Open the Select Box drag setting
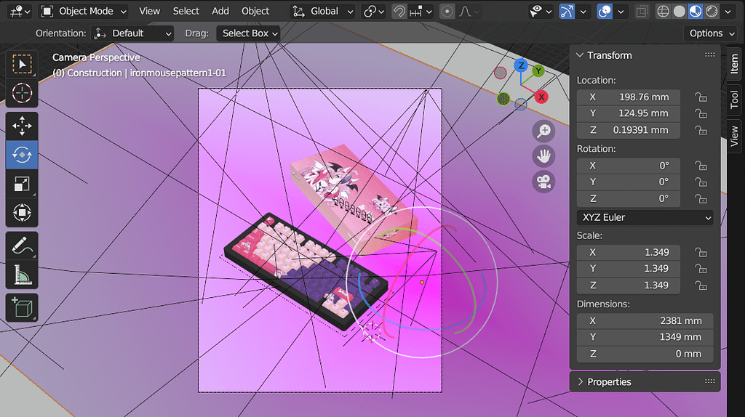 pos(249,33)
